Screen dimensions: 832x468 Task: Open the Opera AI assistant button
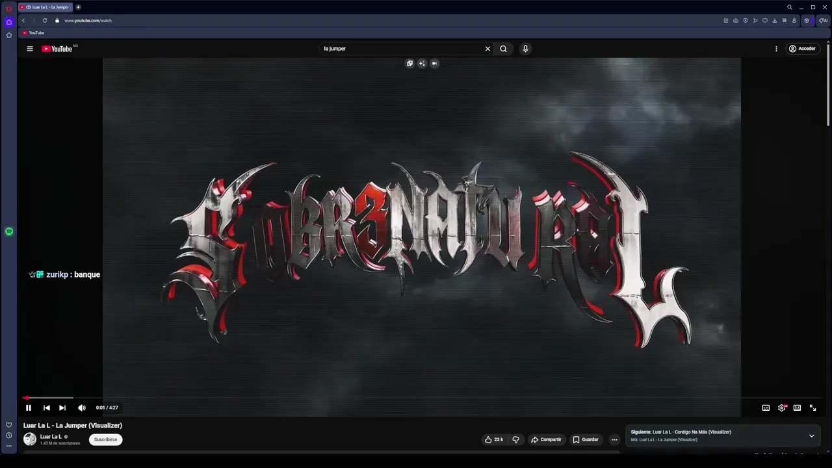(823, 21)
